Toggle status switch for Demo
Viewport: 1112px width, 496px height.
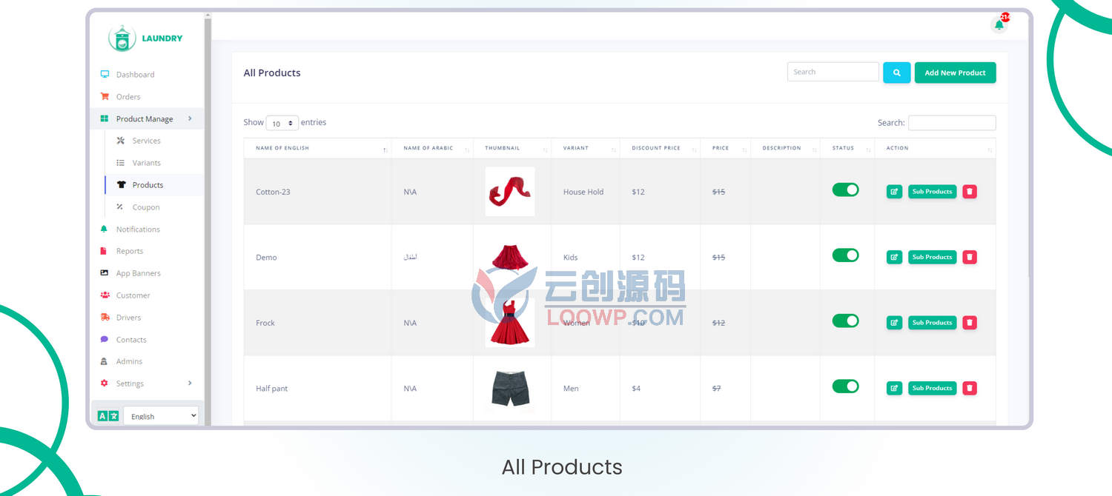(845, 255)
